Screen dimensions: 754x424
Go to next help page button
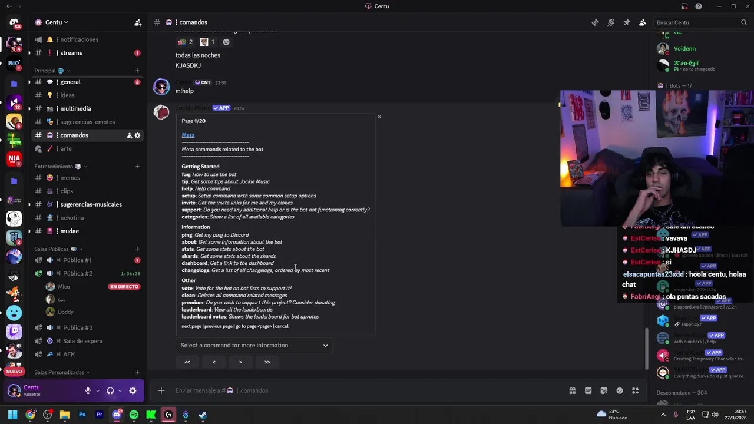pos(240,362)
